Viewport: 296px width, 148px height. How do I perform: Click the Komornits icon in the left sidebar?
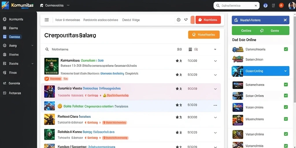pyautogui.click(x=5, y=19)
